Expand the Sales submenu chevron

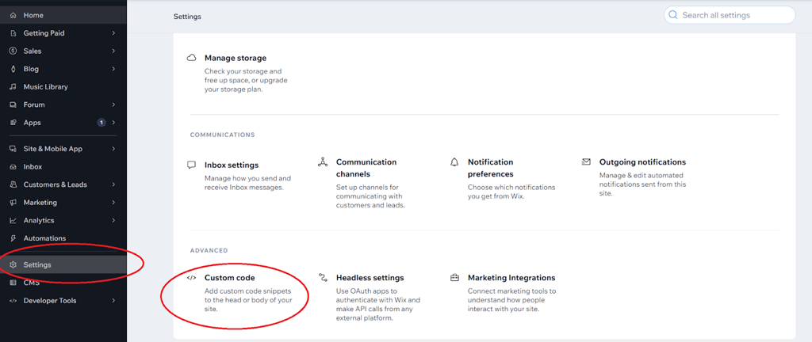tap(113, 51)
